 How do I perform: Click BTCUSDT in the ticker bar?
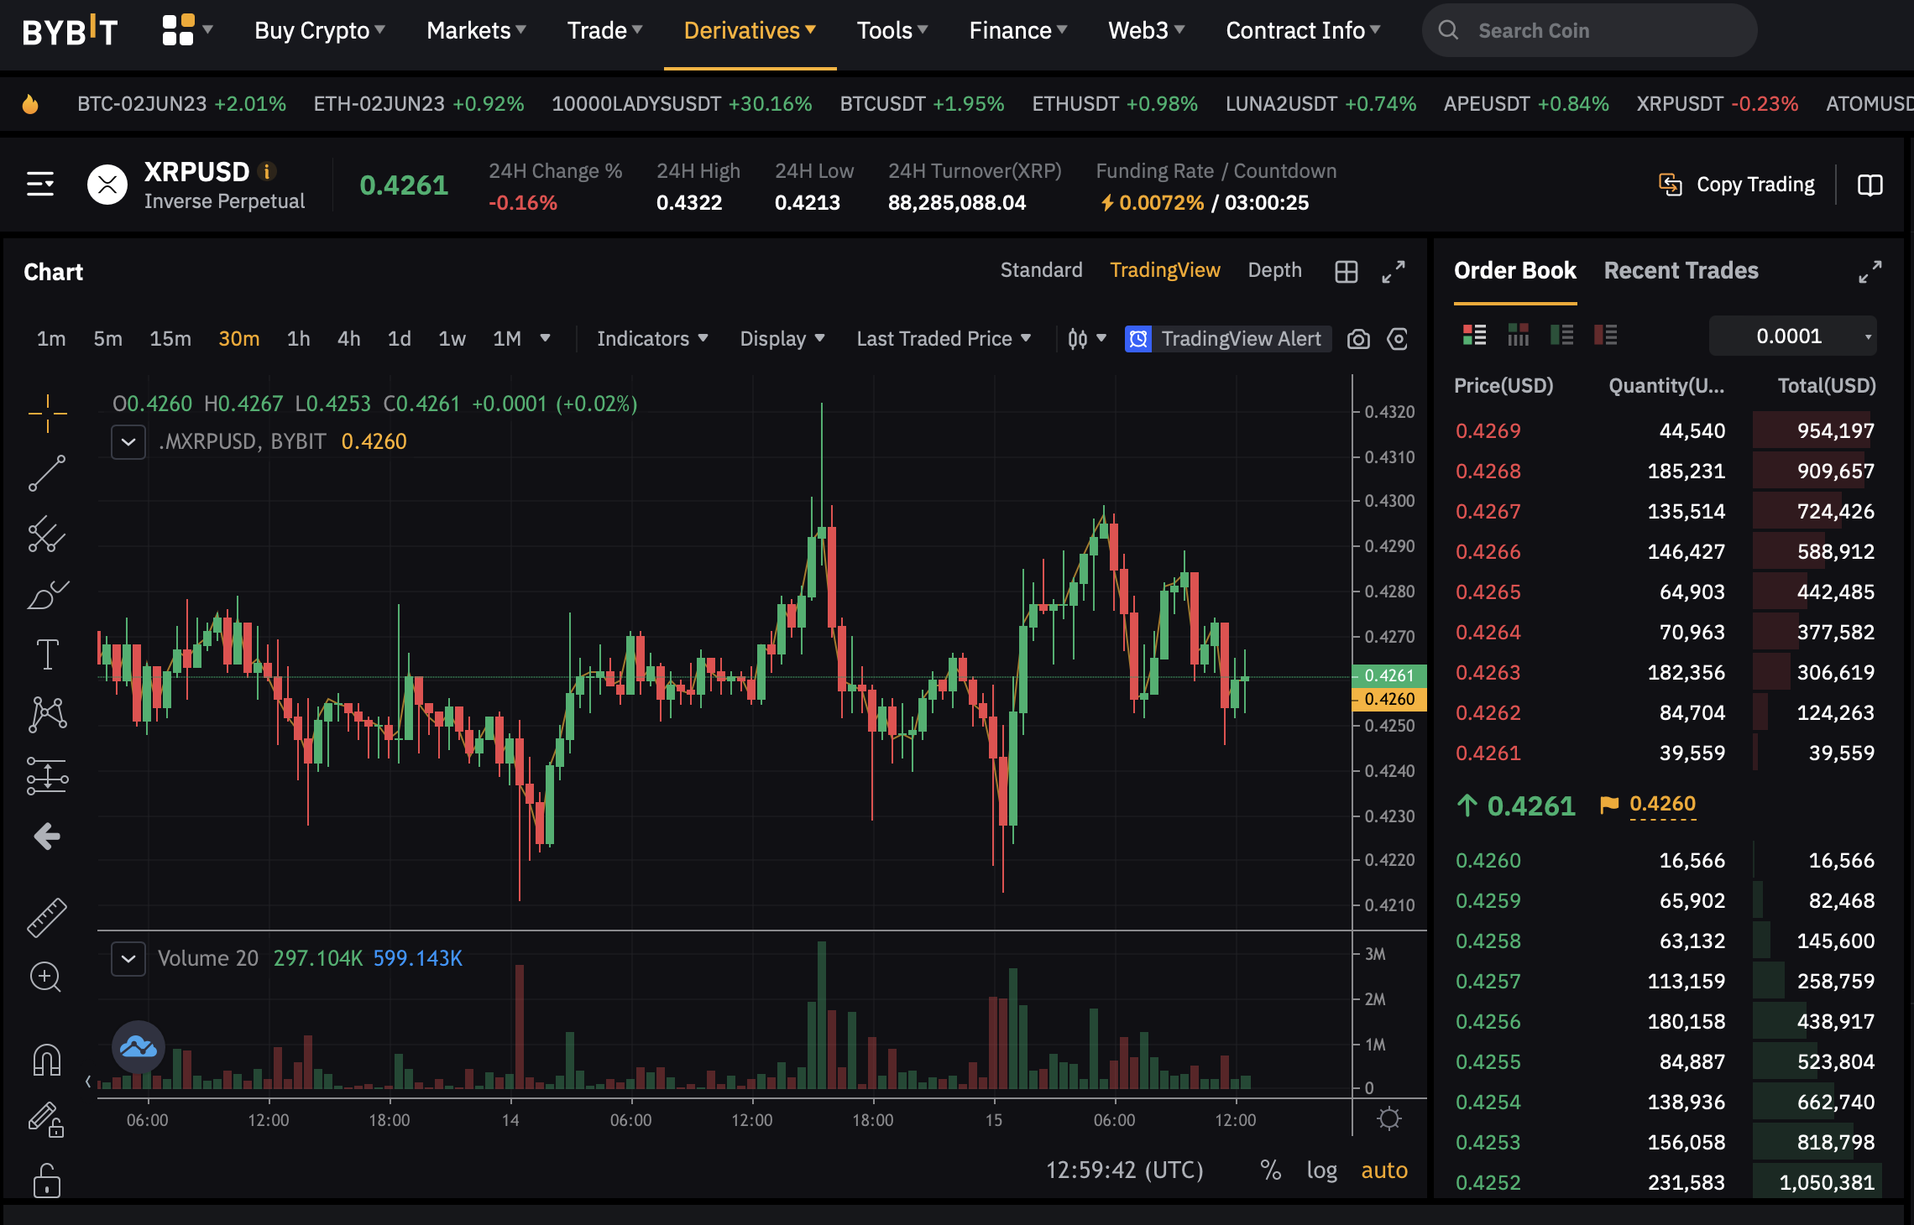(x=922, y=104)
